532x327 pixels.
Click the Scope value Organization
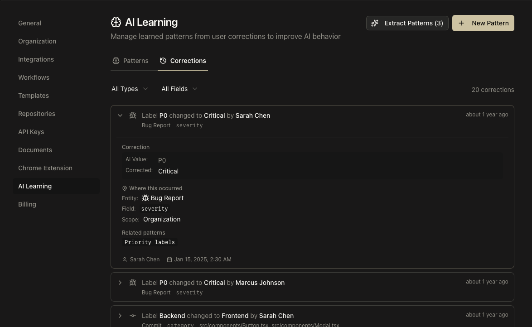tap(162, 220)
